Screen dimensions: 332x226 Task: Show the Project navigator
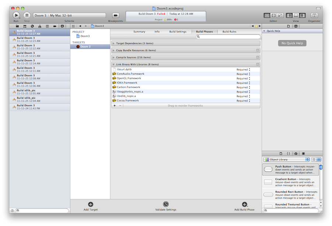point(17,26)
